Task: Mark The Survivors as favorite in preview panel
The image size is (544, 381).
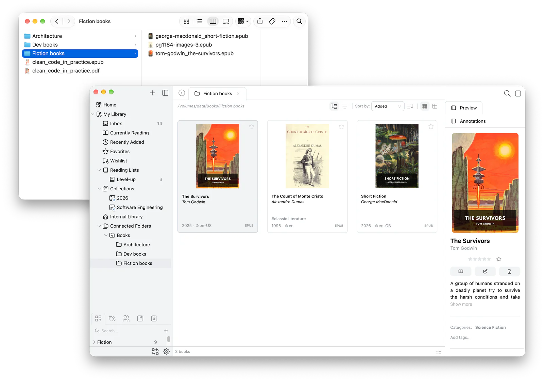Action: tap(499, 259)
